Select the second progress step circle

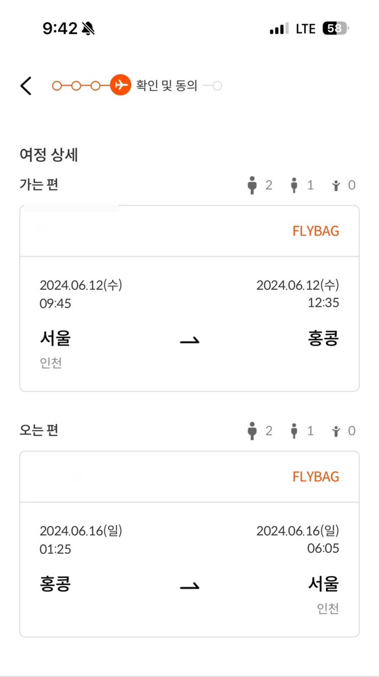tap(76, 86)
